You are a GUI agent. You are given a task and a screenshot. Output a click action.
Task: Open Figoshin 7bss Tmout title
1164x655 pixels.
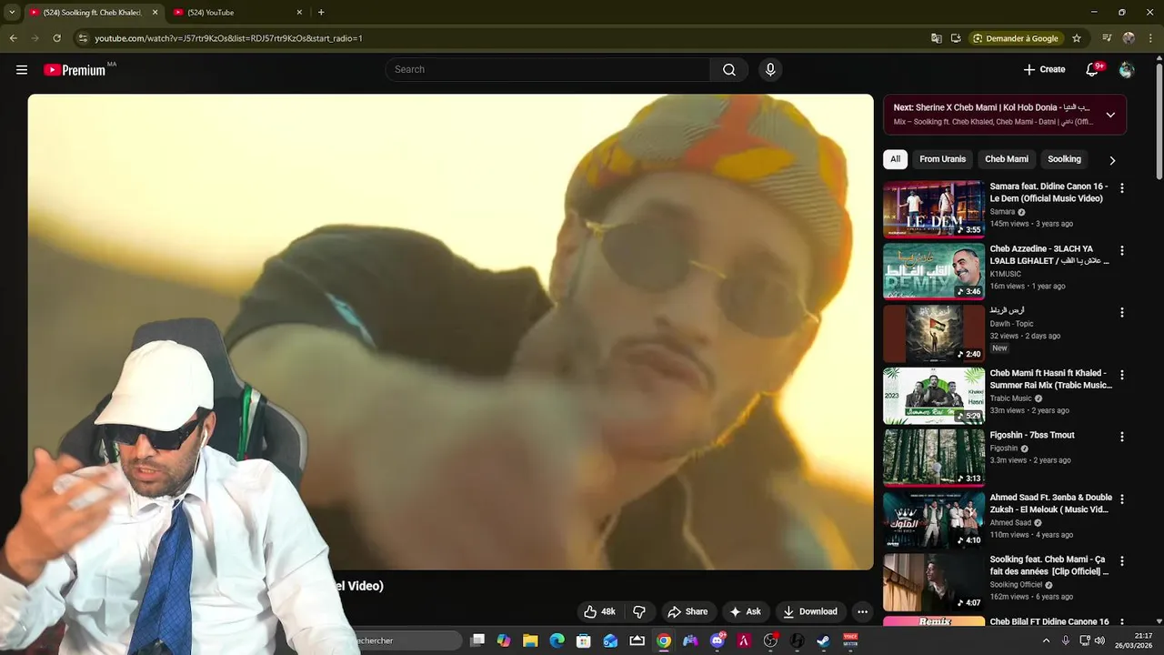[1032, 435]
